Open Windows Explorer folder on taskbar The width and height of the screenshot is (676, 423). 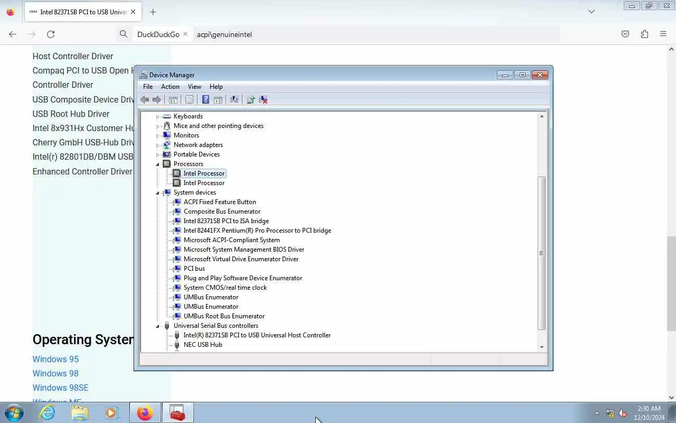[80, 412]
